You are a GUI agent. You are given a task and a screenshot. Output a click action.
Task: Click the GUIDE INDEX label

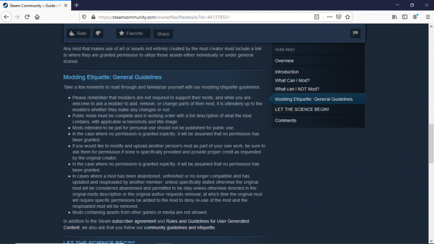(285, 50)
